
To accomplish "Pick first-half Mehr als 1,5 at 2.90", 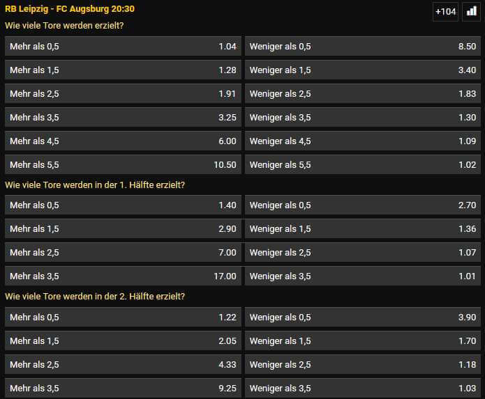I will [x=123, y=229].
